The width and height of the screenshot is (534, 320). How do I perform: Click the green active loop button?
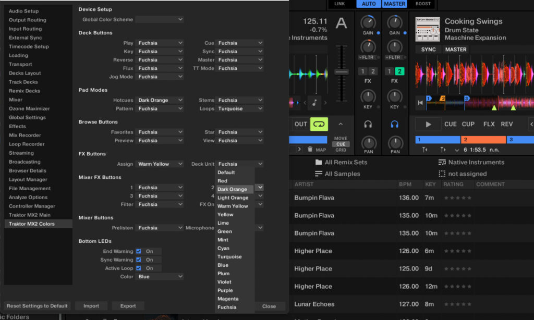coord(319,124)
